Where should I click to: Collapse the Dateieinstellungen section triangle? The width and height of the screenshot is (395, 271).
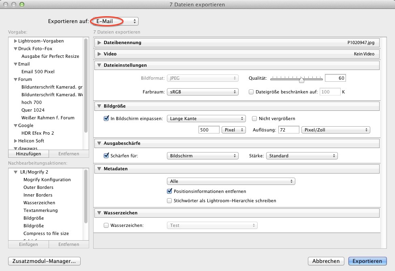(99, 65)
